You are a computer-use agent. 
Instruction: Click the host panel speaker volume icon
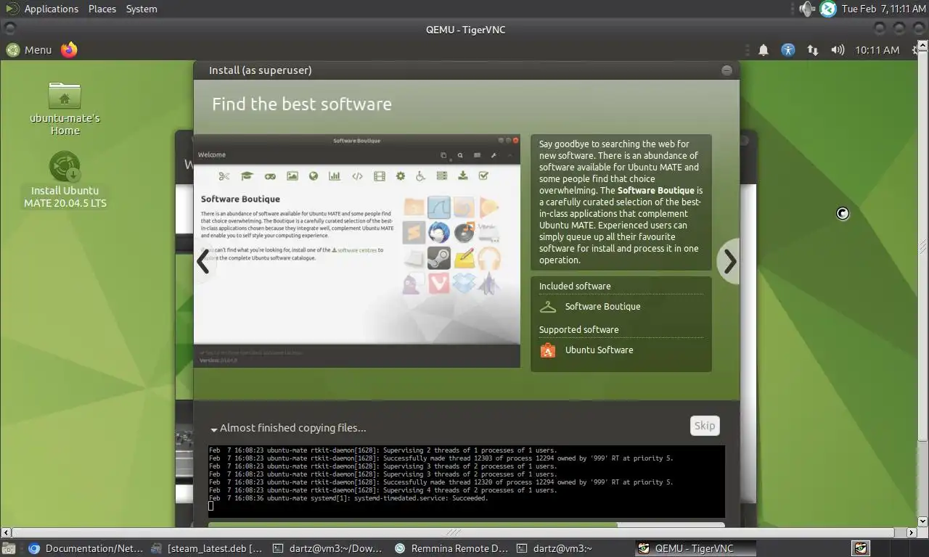coord(807,9)
